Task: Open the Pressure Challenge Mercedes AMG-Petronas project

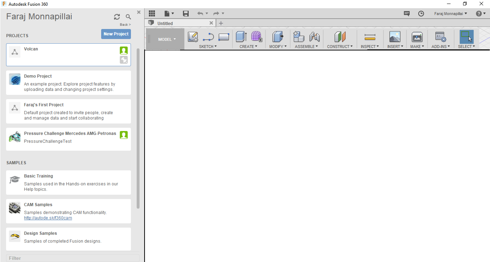Action: point(69,139)
